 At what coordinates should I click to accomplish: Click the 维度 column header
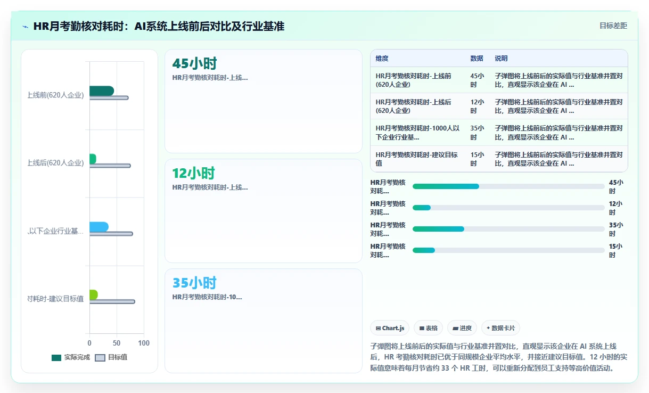pyautogui.click(x=382, y=59)
